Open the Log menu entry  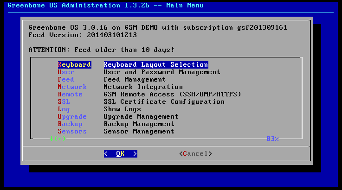[x=64, y=109]
